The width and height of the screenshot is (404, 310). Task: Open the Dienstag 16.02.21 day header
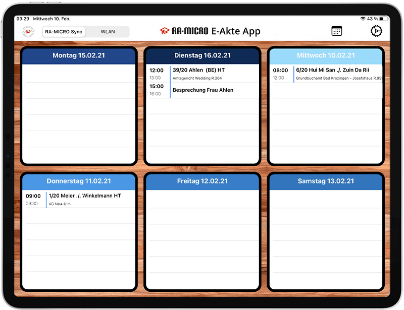click(x=202, y=55)
